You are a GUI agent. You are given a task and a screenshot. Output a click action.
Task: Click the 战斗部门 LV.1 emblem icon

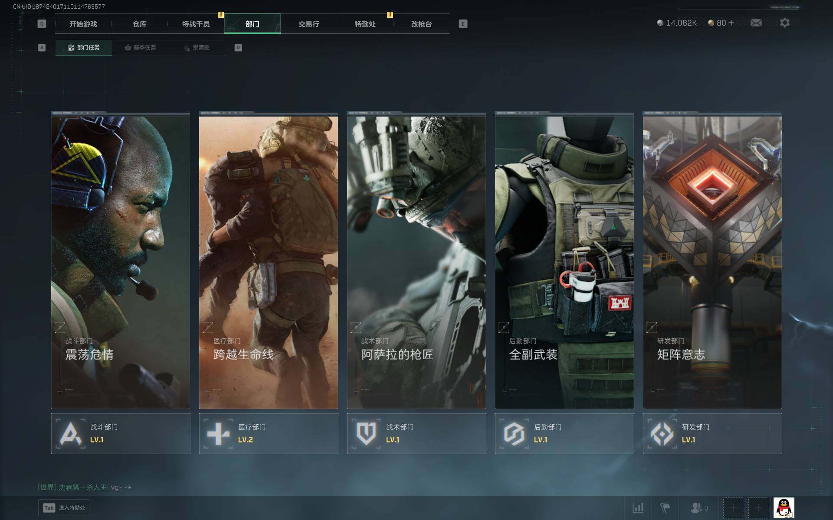(70, 433)
